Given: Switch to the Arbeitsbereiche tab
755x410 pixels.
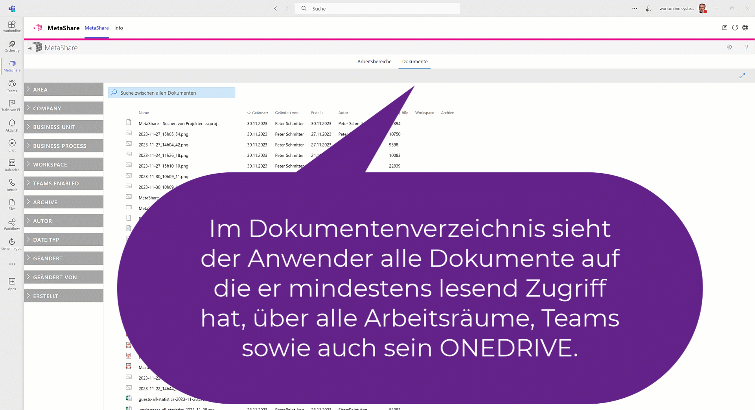Looking at the screenshot, I should 374,62.
